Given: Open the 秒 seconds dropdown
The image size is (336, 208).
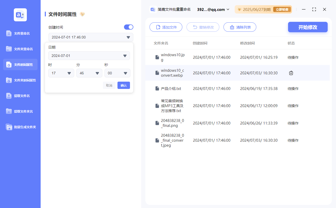Looking at the screenshot, I should click(x=117, y=73).
